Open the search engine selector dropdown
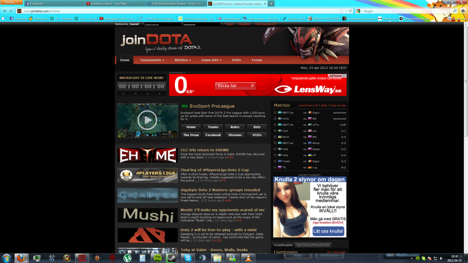This screenshot has height=263, width=468. point(359,11)
